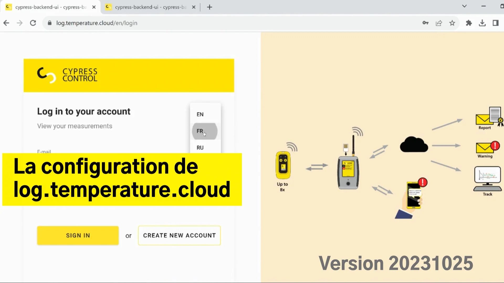Select FR in the language dropdown

[205, 131]
